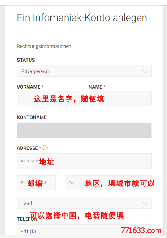The width and height of the screenshot is (167, 238).
Task: Click the KONTONAME field label
Action: pyautogui.click(x=32, y=117)
